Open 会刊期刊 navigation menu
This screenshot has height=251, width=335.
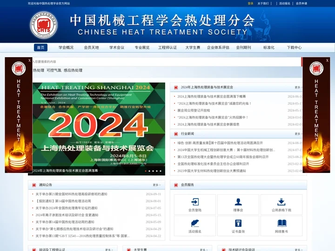coord(243,47)
